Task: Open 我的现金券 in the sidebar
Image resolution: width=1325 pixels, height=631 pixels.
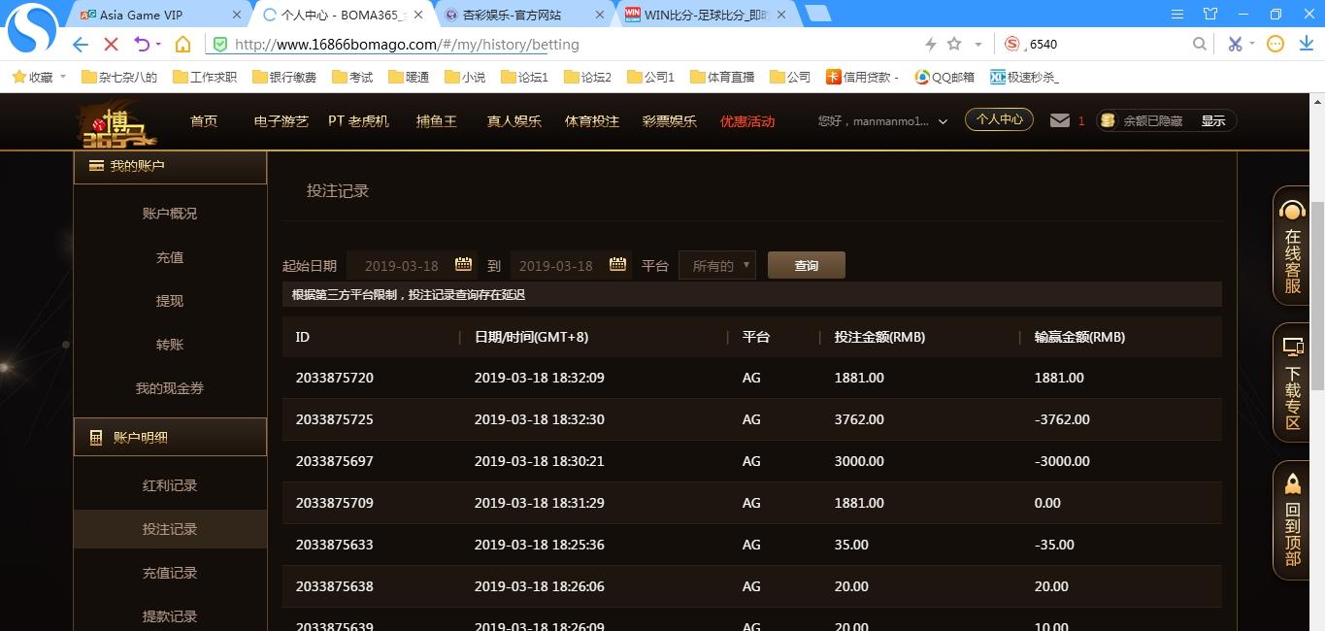Action: pyautogui.click(x=170, y=388)
